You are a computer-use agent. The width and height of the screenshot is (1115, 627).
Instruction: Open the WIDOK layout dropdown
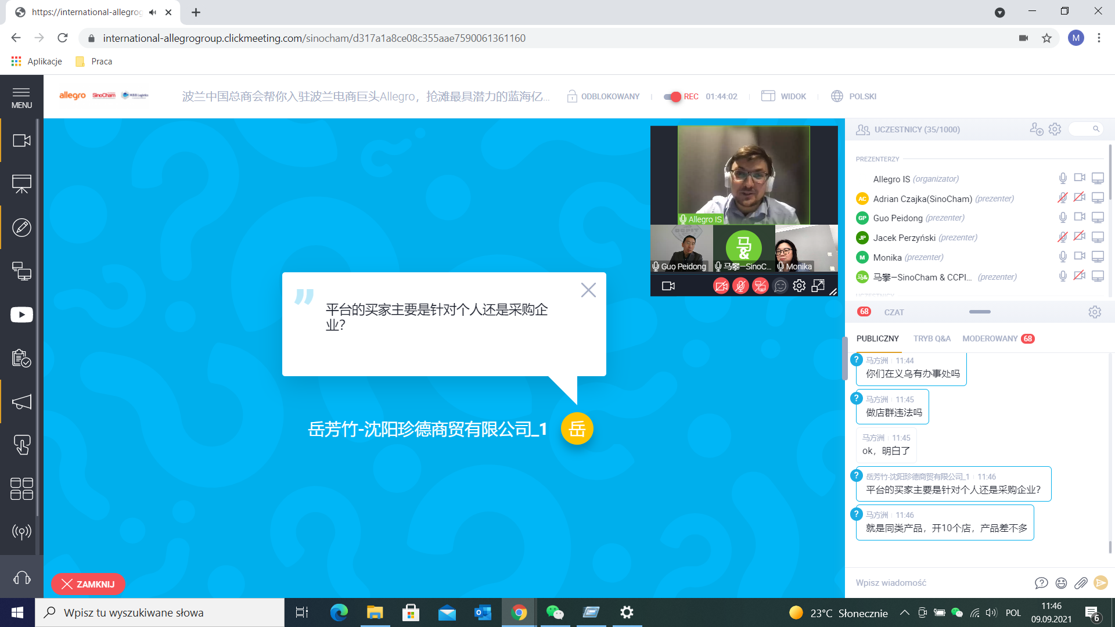pyautogui.click(x=784, y=96)
